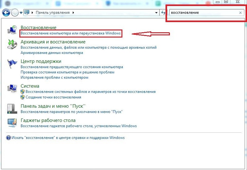The image size is (247, 170).
Task: Click the Архивация и восстановление disc icon
Action: 12,44
